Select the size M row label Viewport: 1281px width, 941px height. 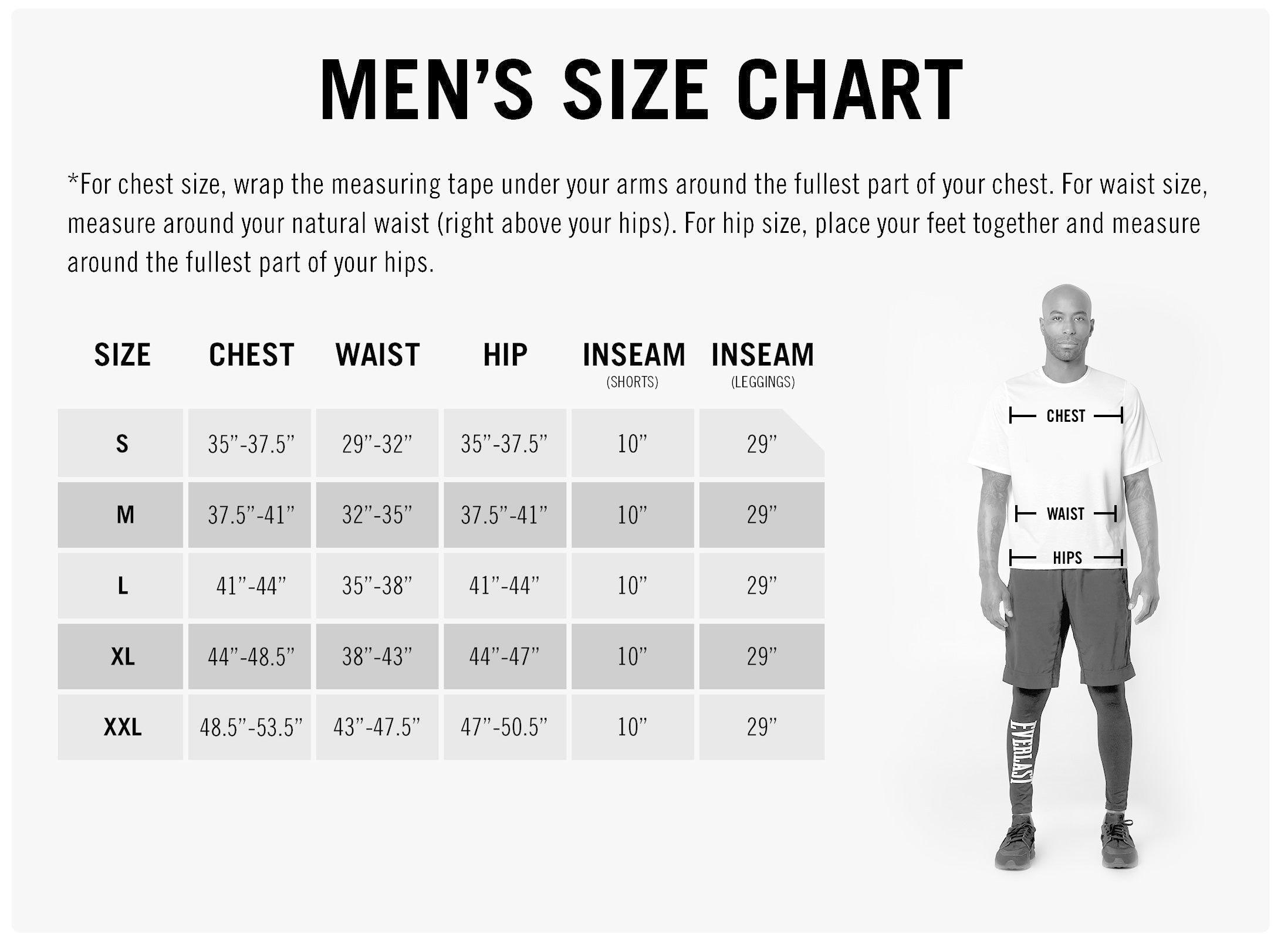click(x=121, y=514)
